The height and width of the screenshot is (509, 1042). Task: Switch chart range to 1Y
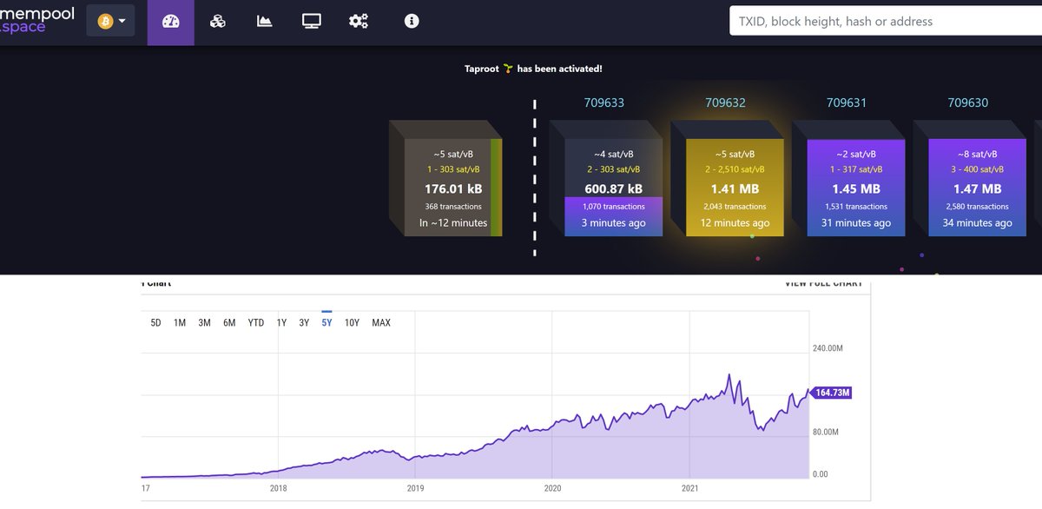pos(281,322)
